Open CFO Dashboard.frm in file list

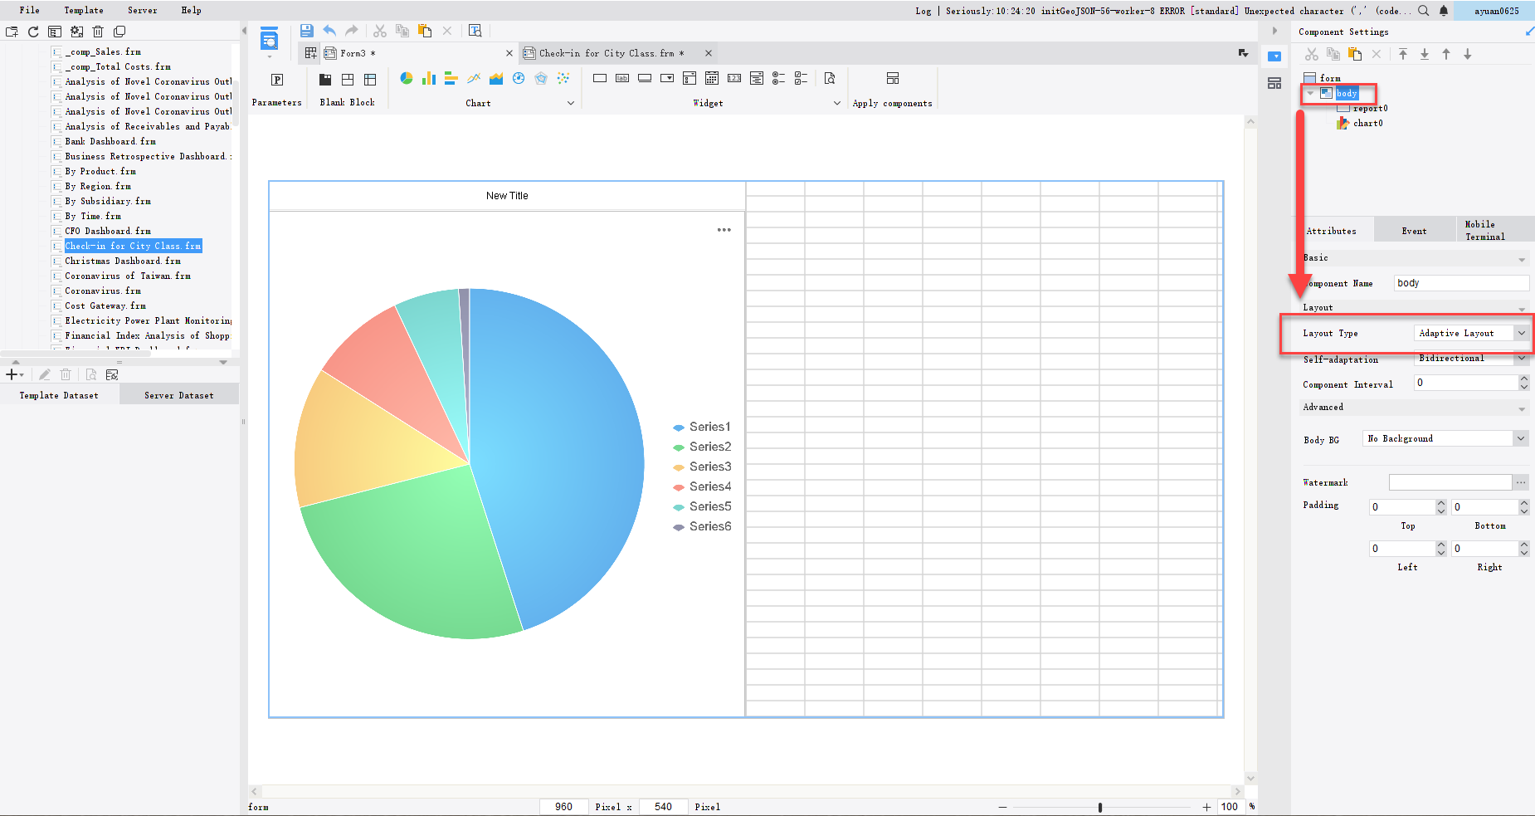click(108, 231)
